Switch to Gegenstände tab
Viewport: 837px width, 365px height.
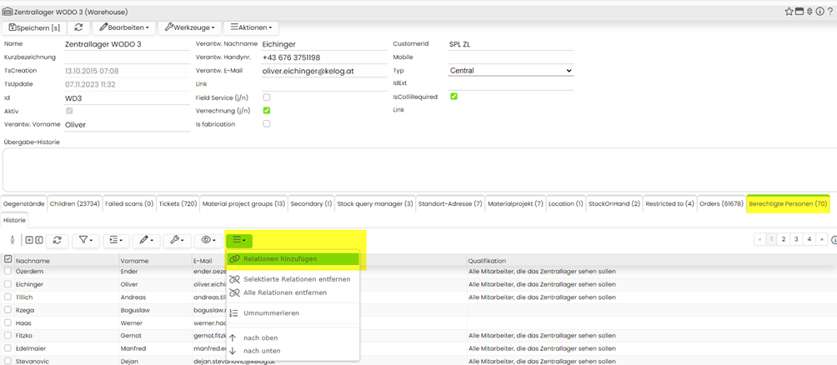[24, 203]
